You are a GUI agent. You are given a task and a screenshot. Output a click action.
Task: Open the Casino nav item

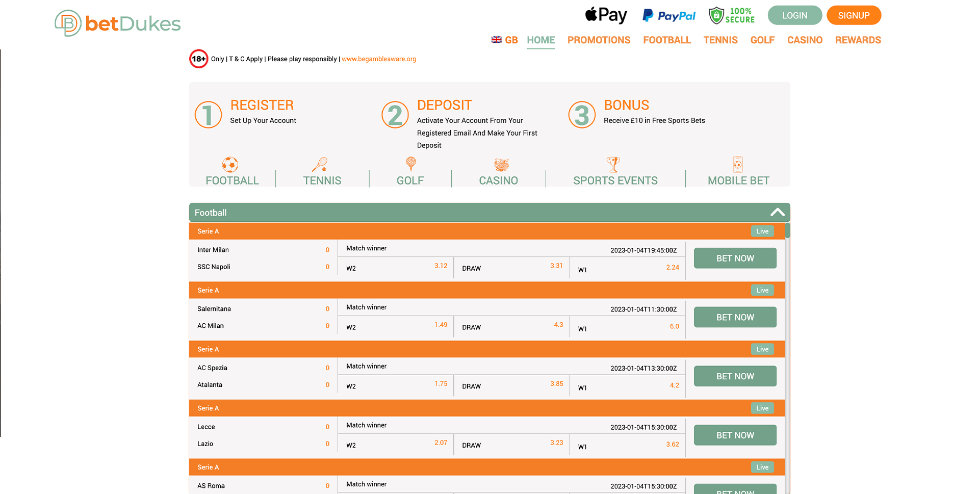[805, 40]
